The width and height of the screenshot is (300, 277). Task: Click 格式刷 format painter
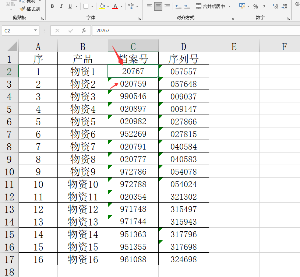[x=30, y=9]
